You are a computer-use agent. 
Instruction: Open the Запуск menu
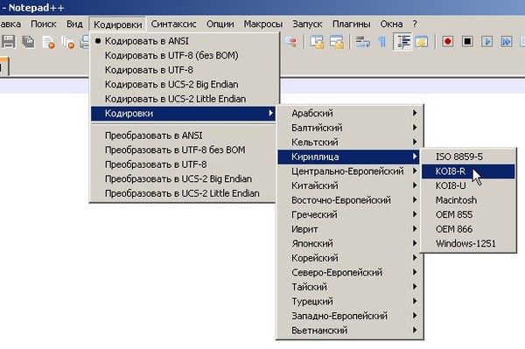(307, 24)
